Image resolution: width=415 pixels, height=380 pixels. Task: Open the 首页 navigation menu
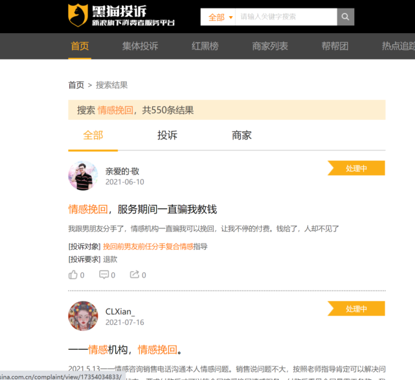point(80,46)
